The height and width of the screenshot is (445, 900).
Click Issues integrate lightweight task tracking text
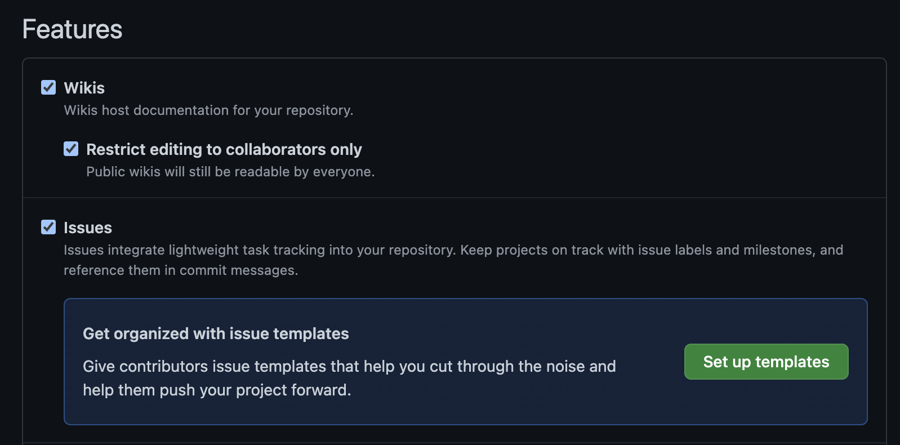click(x=259, y=250)
